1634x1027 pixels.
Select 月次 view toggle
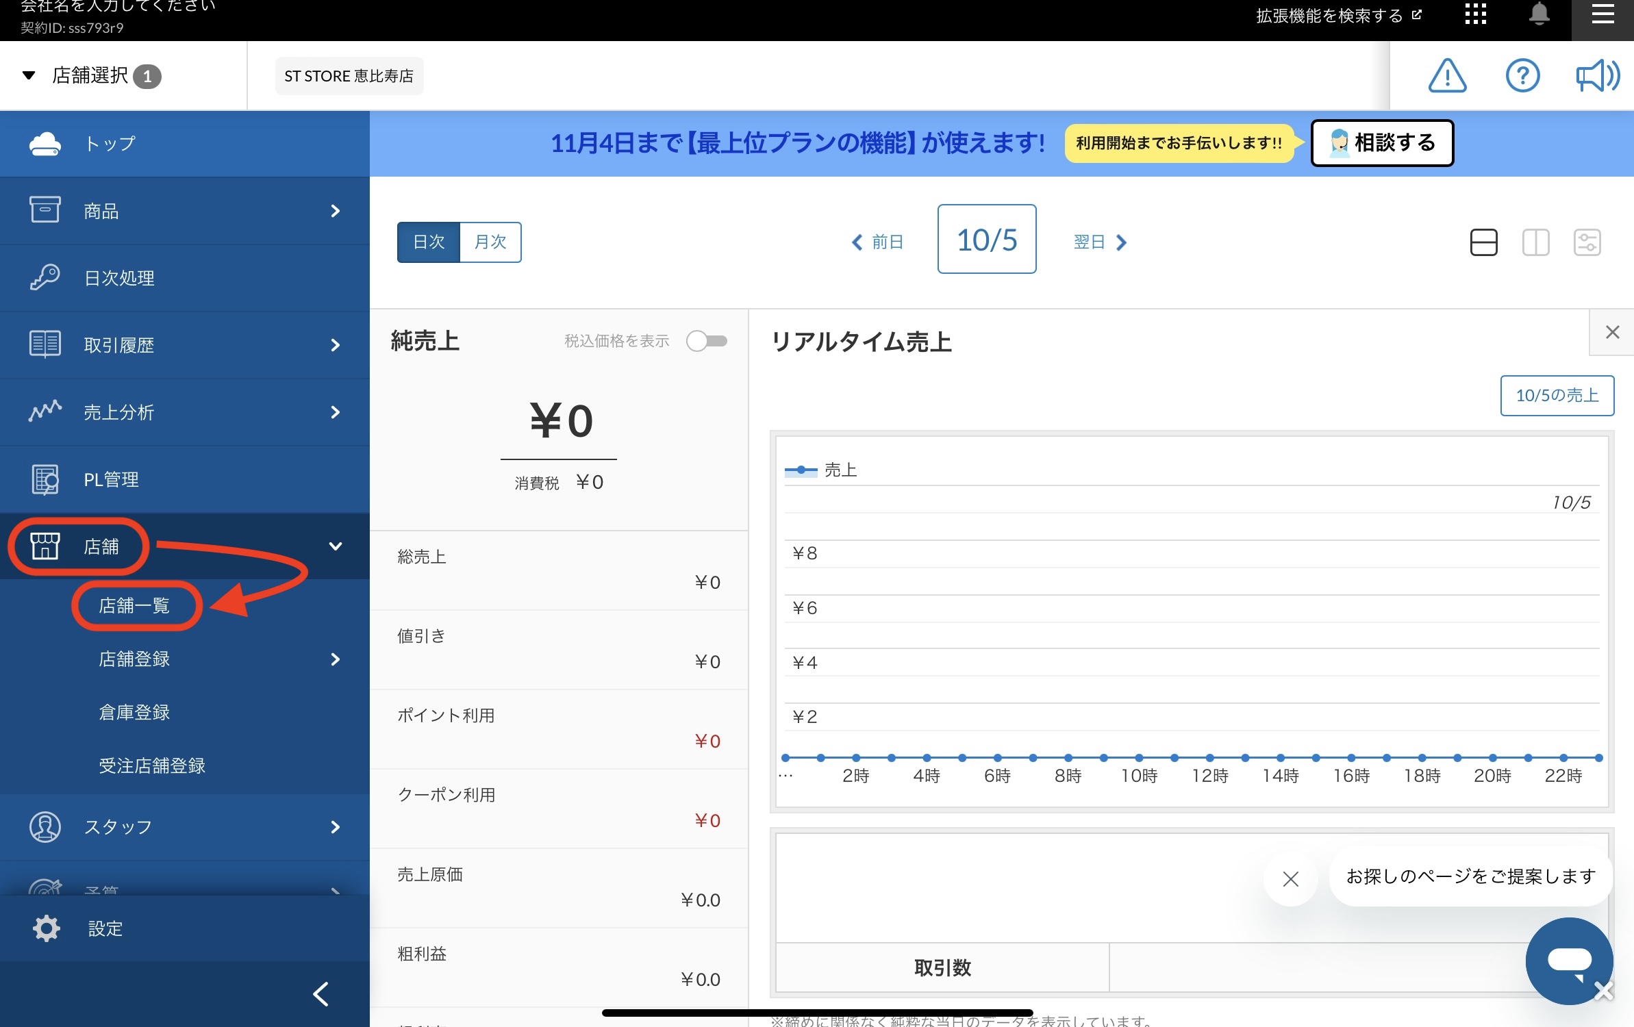(x=490, y=242)
